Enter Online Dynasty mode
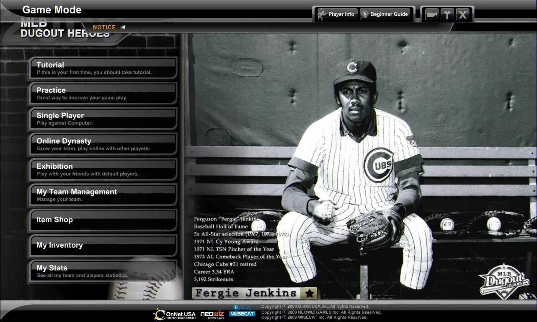Screen dimensions: 537x322 [x=103, y=144]
